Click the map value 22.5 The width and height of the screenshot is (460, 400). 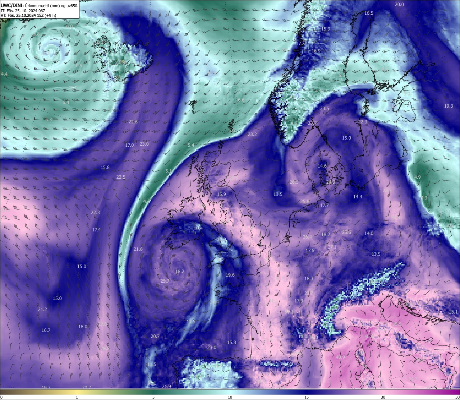[121, 177]
